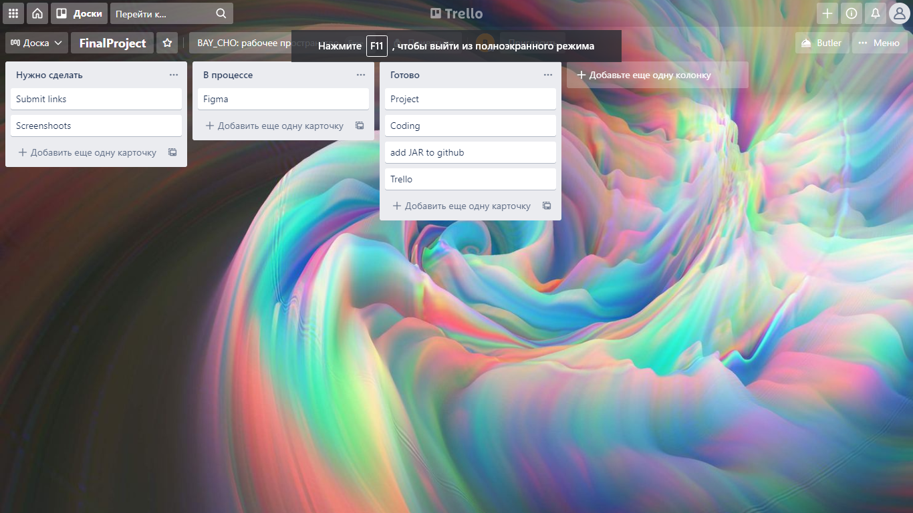
Task: Open the card template icon in Готово list
Action: (547, 206)
